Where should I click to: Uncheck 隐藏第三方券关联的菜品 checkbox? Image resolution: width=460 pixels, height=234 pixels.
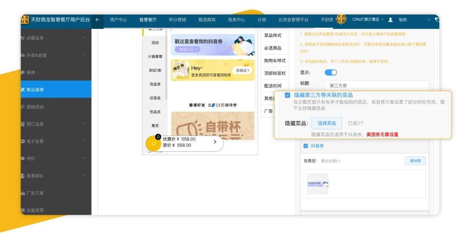click(287, 95)
